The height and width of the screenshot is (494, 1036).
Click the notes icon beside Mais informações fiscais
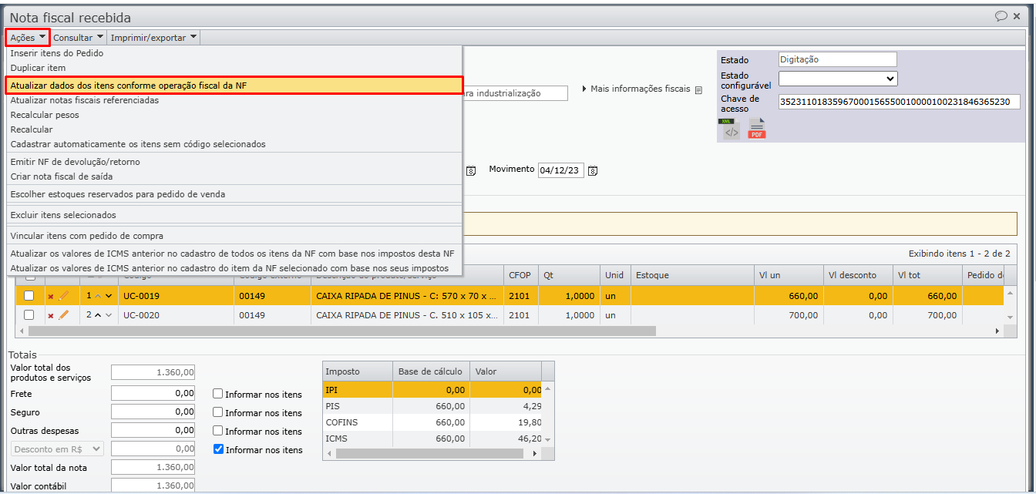pyautogui.click(x=698, y=89)
